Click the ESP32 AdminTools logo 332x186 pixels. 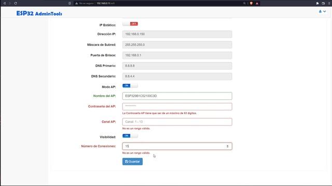click(39, 13)
